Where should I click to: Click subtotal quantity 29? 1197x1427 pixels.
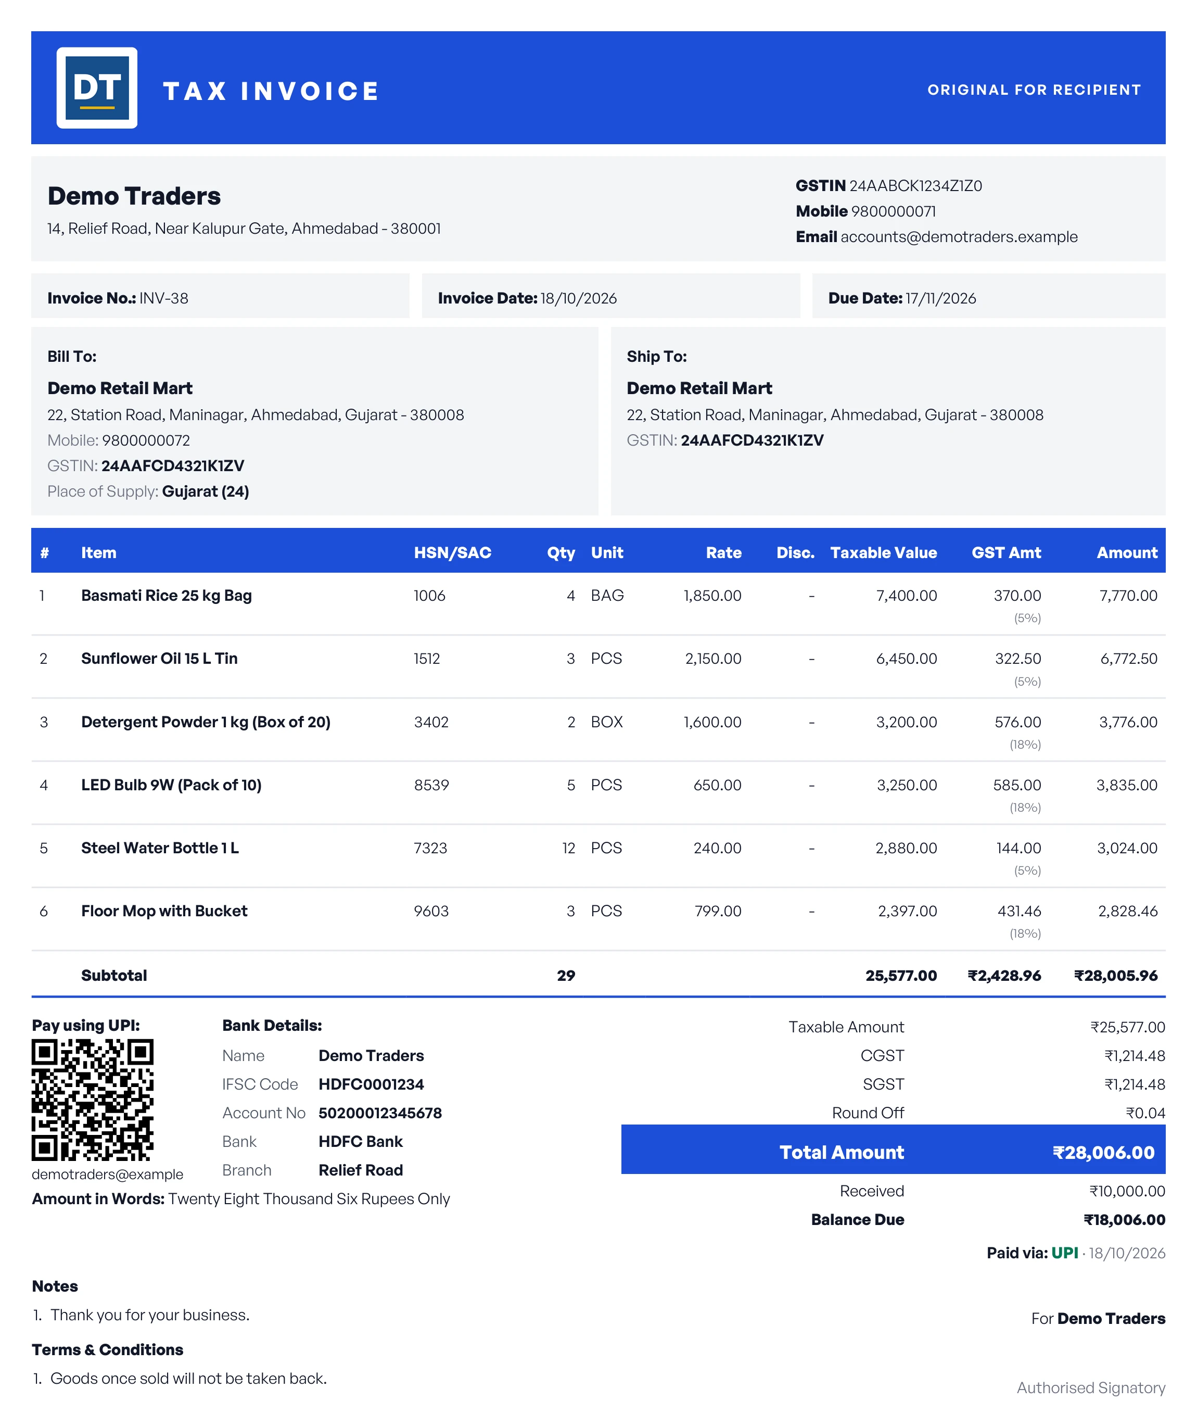point(566,975)
